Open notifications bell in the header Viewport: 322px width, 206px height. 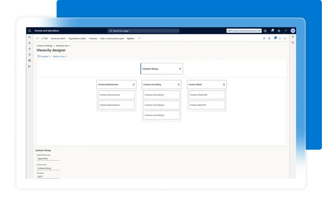pyautogui.click(x=272, y=30)
